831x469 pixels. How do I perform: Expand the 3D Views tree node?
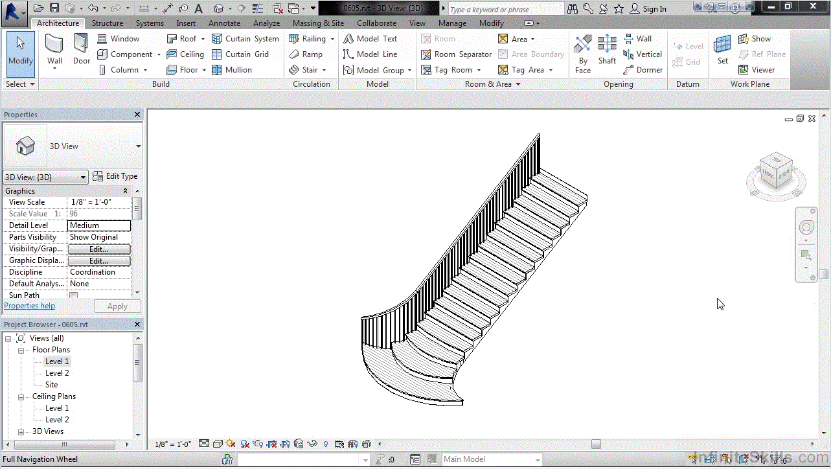pyautogui.click(x=21, y=431)
